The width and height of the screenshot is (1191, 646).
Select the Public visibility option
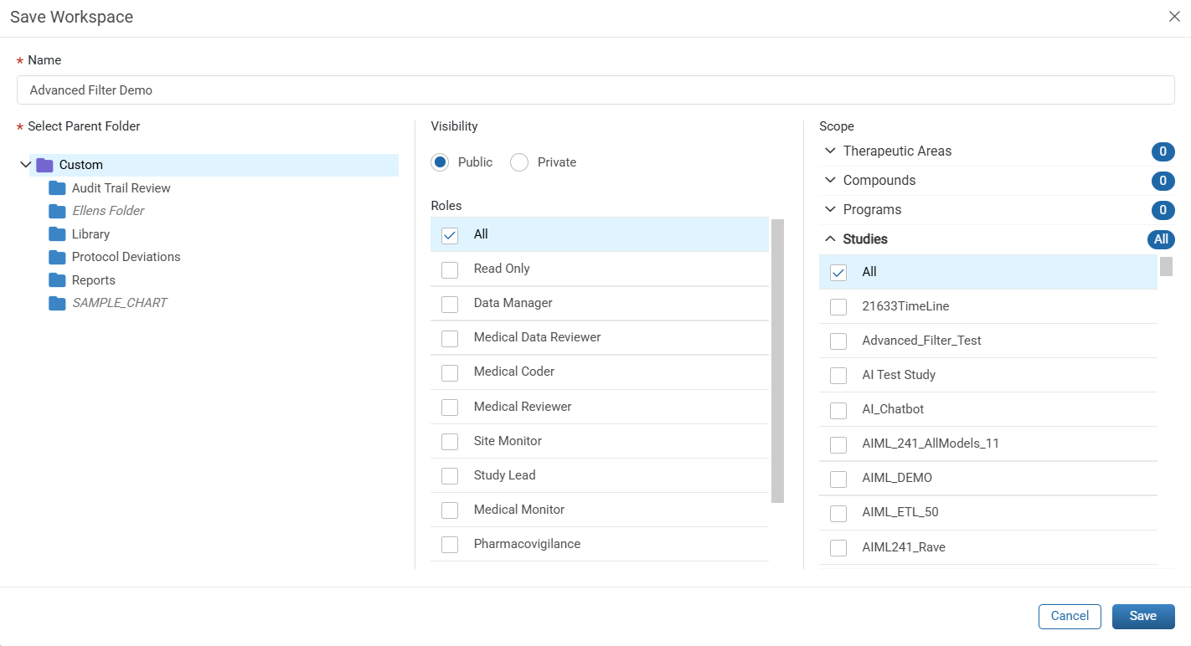[440, 162]
